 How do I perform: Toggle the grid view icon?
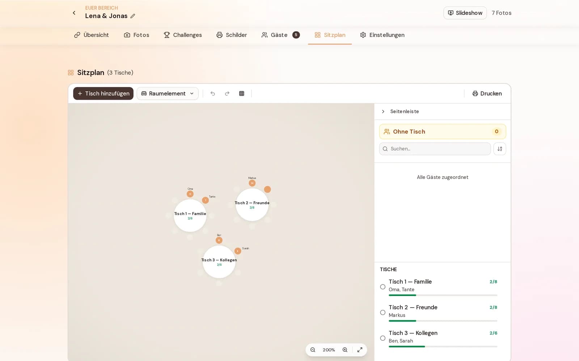[x=242, y=93]
